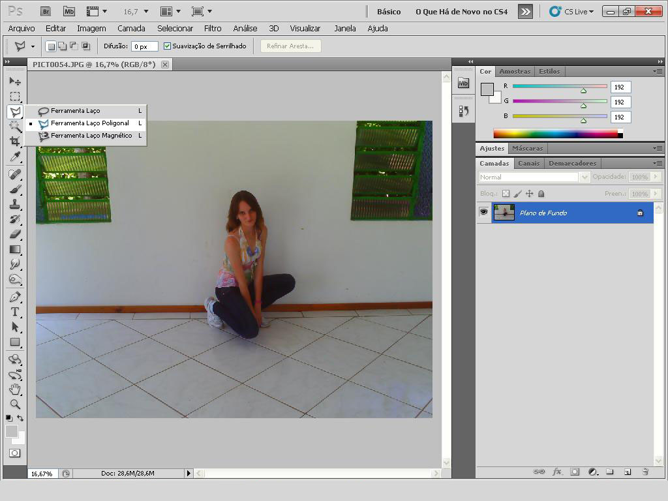Select the Crop tool
This screenshot has width=668, height=501.
[15, 141]
